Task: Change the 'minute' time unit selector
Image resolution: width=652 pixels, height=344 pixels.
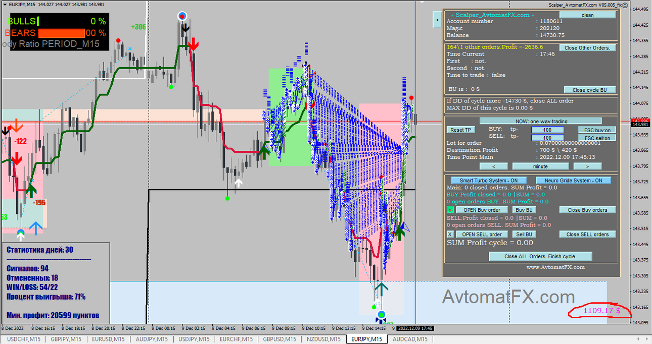Action: pyautogui.click(x=540, y=166)
